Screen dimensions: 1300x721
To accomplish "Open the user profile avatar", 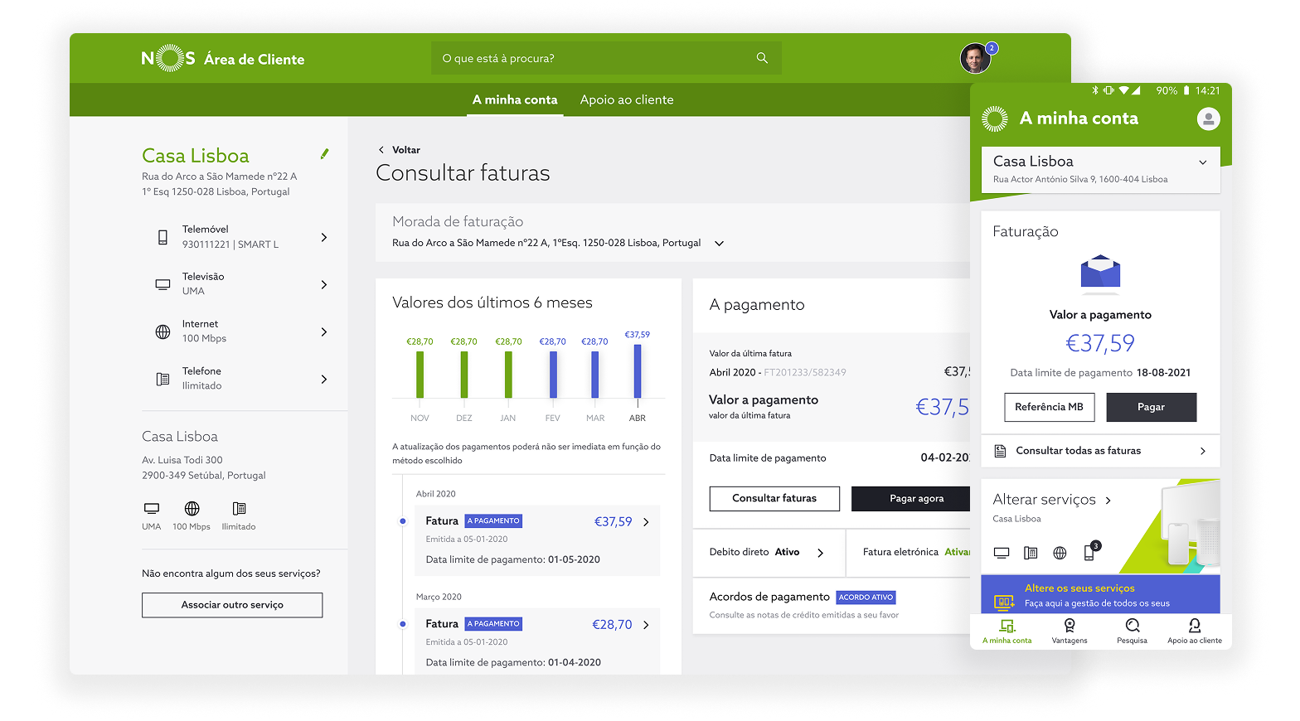I will (x=975, y=58).
